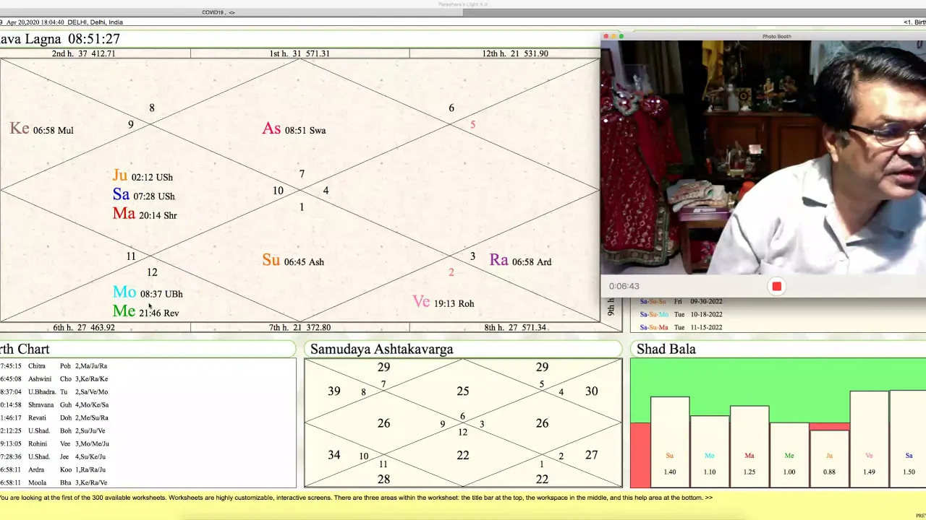Select Ketu 'Ke 06:58 Mul' in chart
Screen dimensions: 926x520
pos(41,129)
